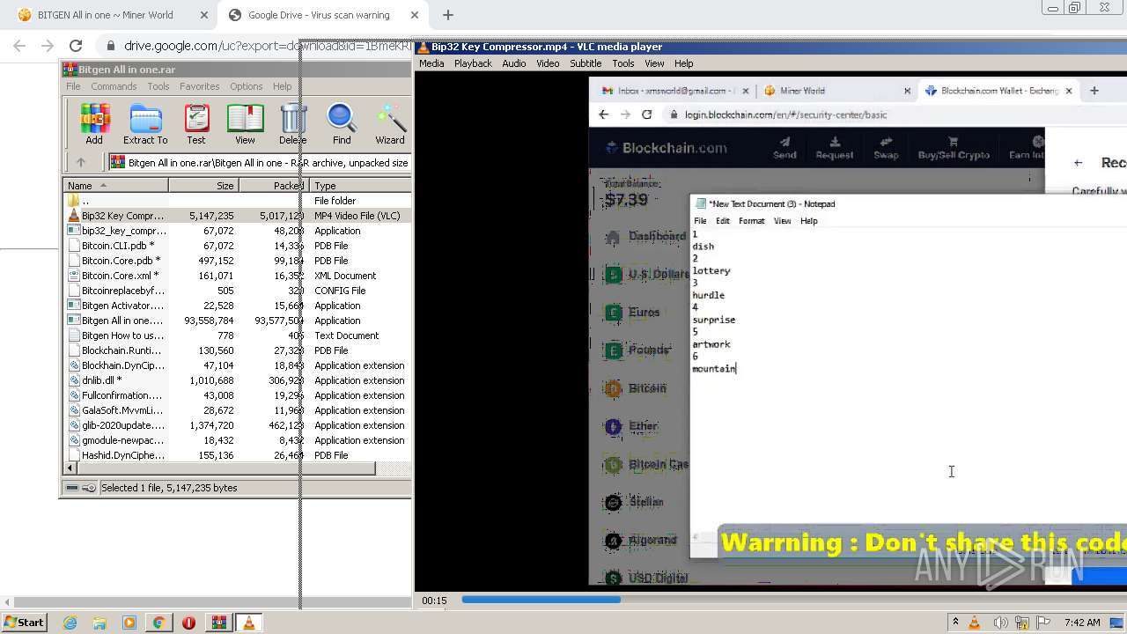Select glib-2020update file
Image resolution: width=1127 pixels, height=634 pixels.
point(238,425)
